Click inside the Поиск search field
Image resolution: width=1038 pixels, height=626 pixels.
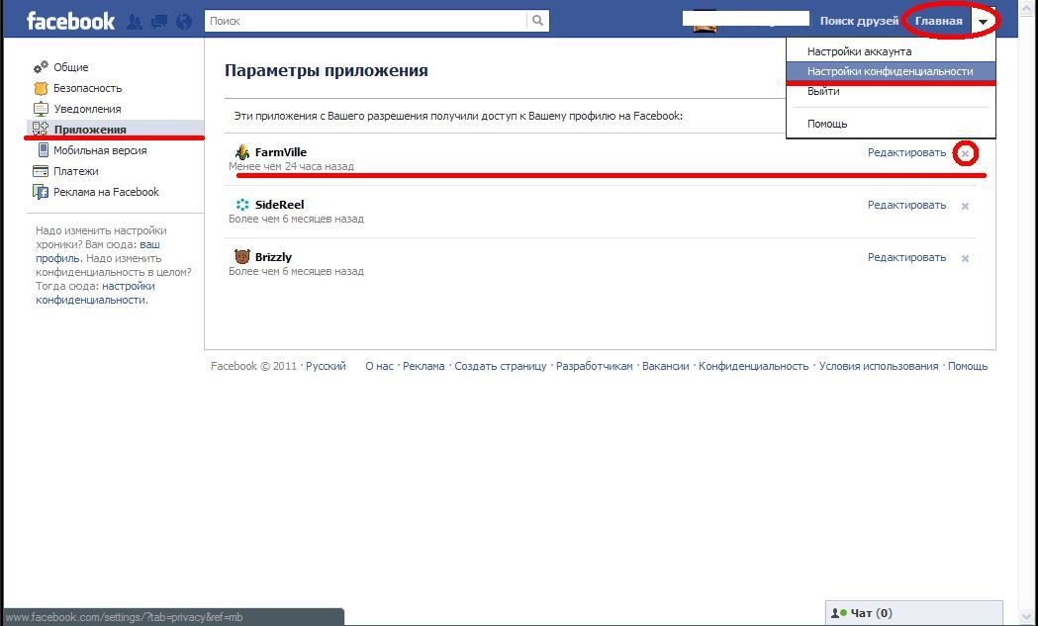[x=365, y=21]
